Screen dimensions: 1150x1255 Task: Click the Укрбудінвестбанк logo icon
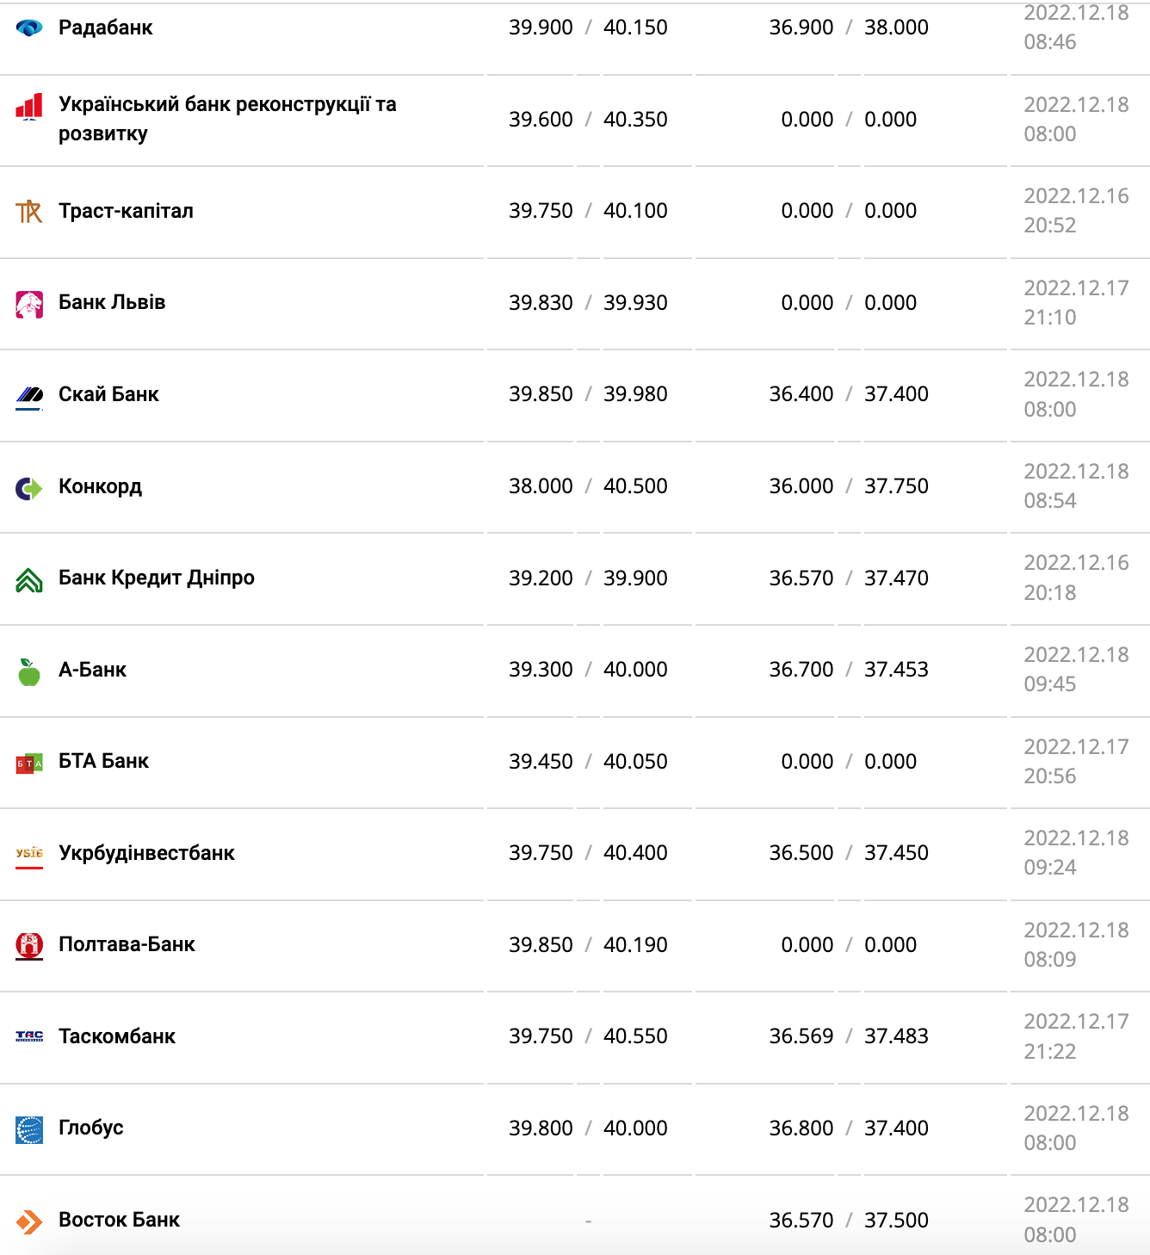click(x=29, y=855)
